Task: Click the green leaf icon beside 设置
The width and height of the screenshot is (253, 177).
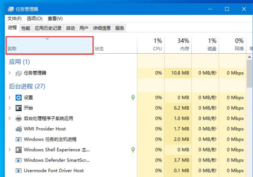Action: click(x=133, y=98)
